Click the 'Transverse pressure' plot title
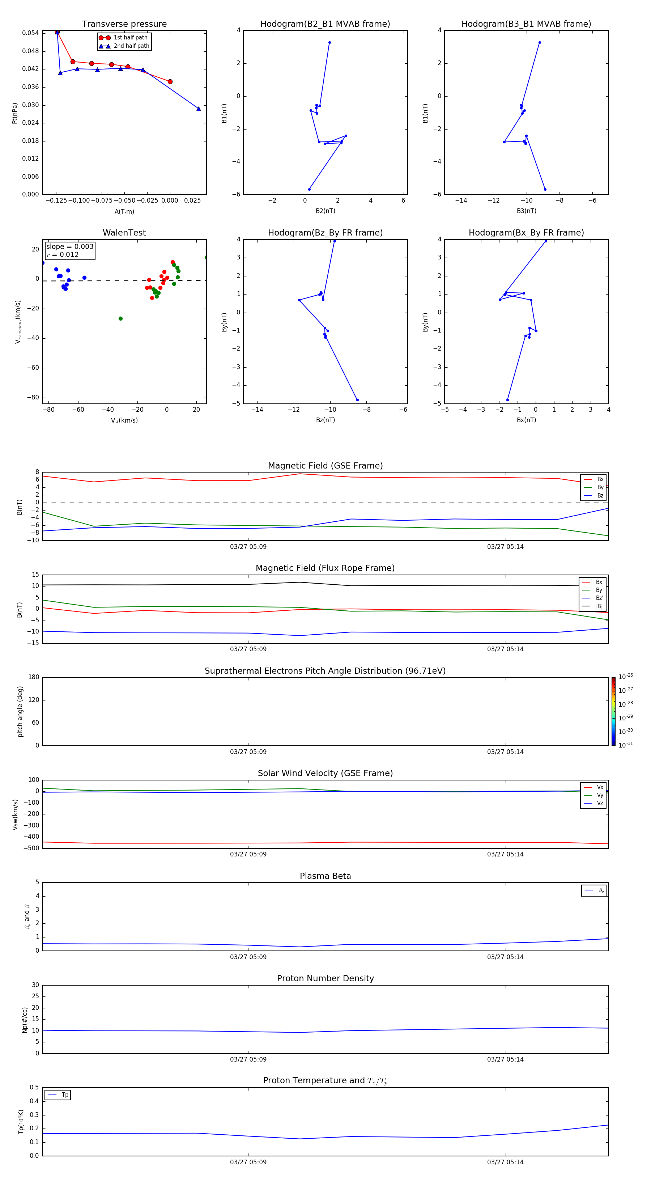The width and height of the screenshot is (651, 1194). (x=124, y=24)
